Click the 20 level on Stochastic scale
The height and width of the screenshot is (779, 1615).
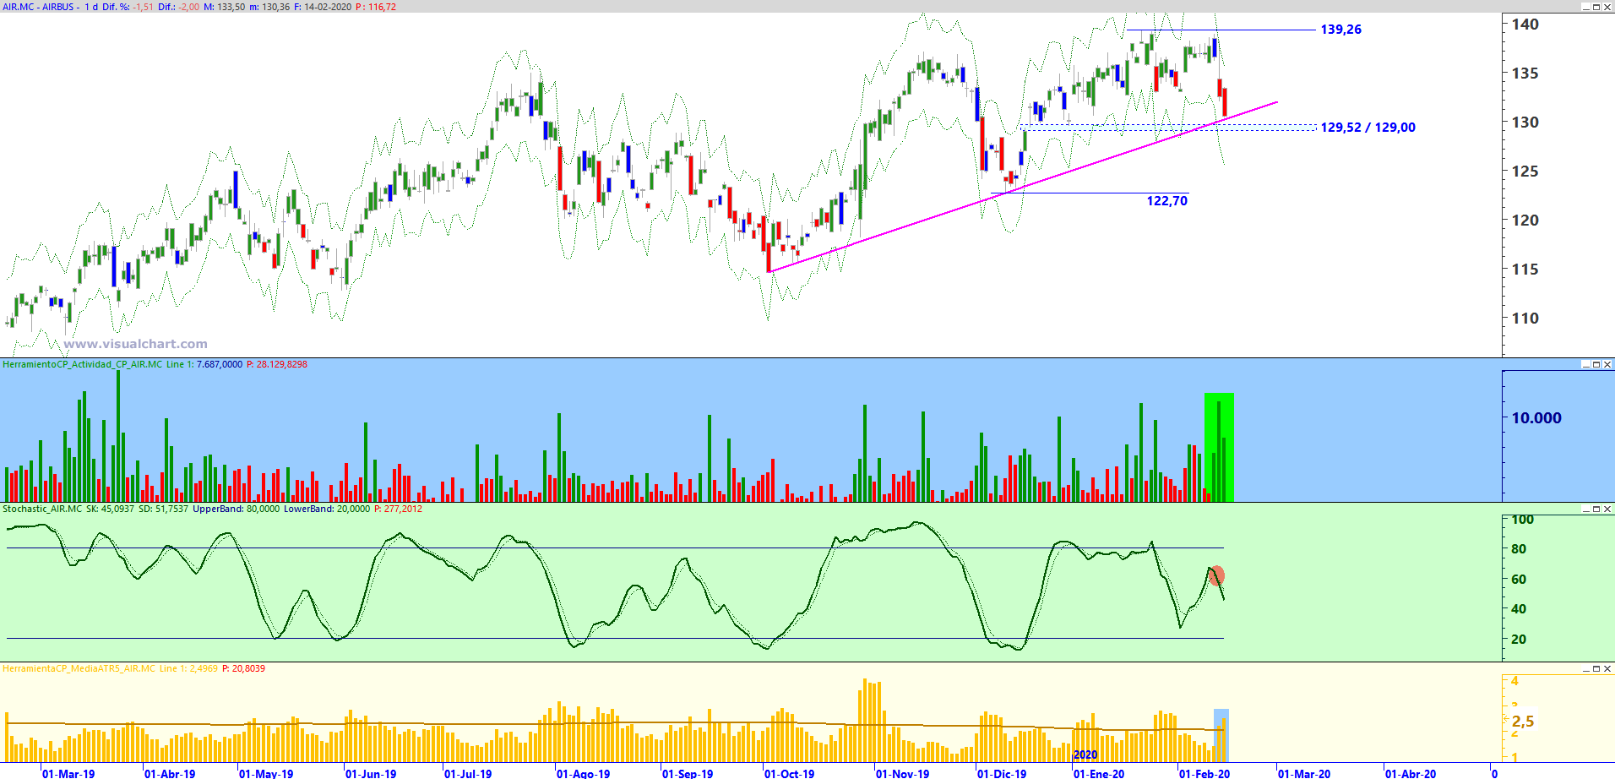[1519, 640]
